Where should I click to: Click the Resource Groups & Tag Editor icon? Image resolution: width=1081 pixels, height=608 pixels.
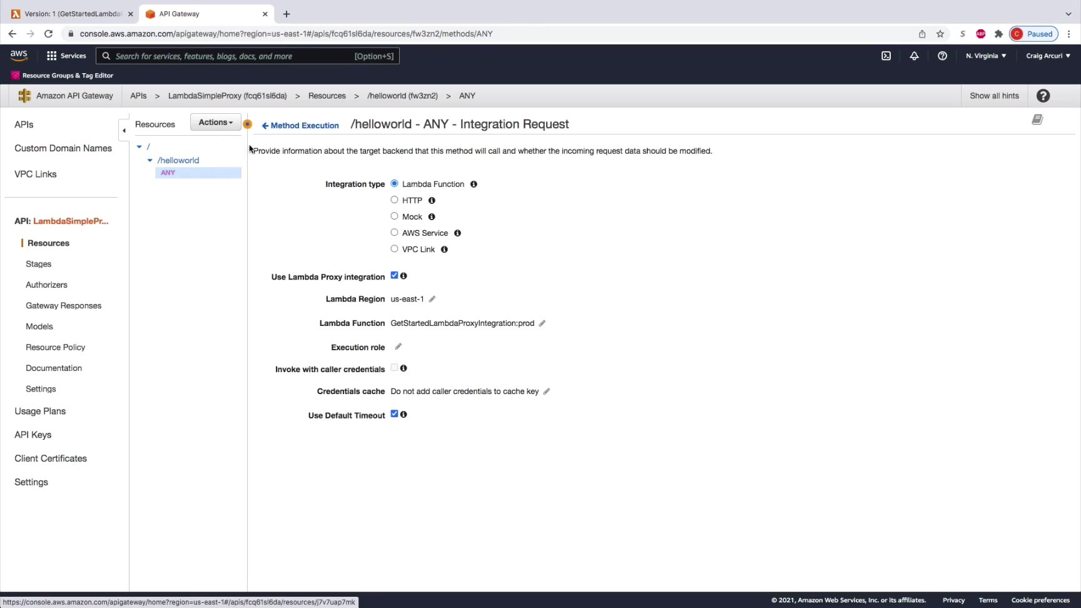pyautogui.click(x=15, y=75)
